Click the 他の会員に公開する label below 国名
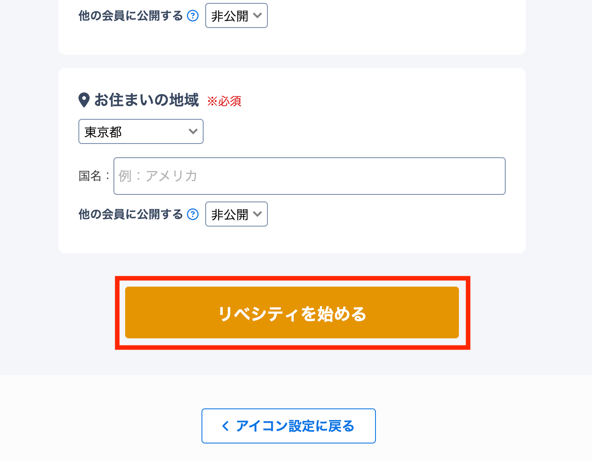 pyautogui.click(x=131, y=214)
